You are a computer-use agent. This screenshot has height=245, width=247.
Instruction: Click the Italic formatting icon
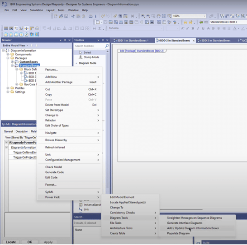[198, 28]
